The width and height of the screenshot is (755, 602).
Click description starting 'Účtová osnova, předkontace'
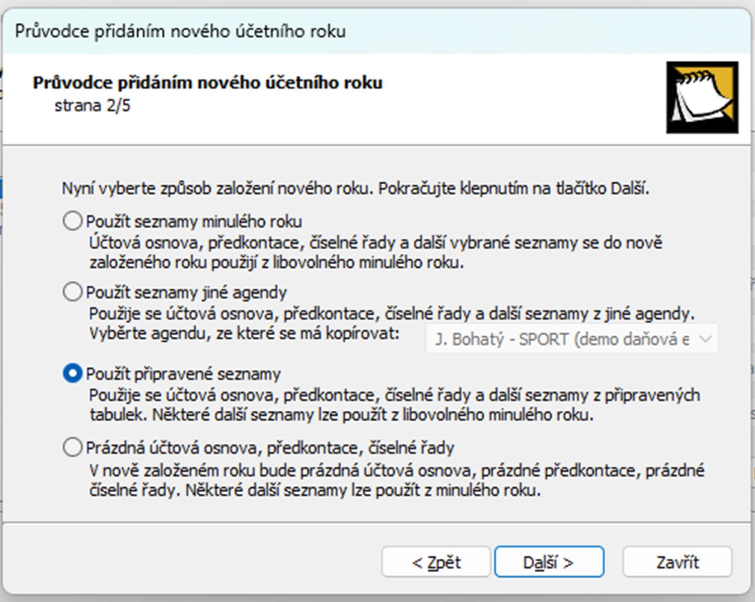click(375, 243)
